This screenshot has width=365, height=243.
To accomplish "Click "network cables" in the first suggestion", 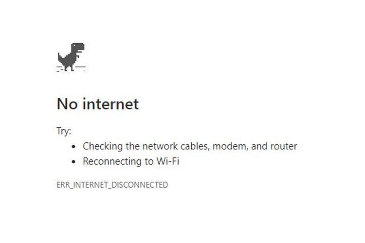I will coord(175,146).
